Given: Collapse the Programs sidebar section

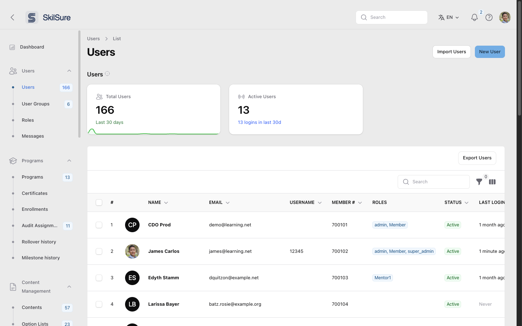Looking at the screenshot, I should tap(69, 161).
